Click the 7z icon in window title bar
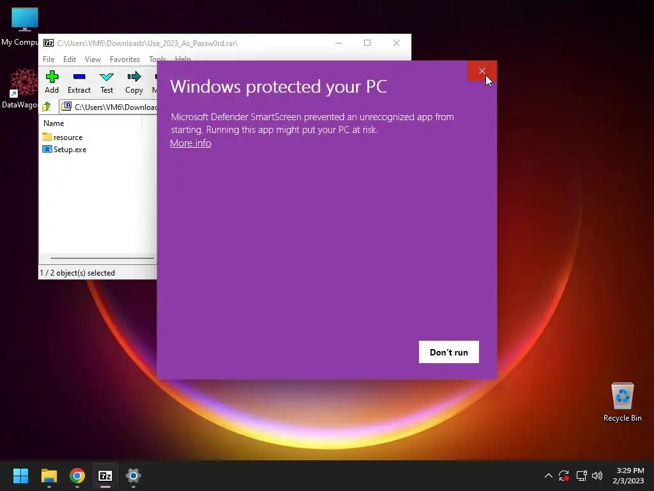 49,43
